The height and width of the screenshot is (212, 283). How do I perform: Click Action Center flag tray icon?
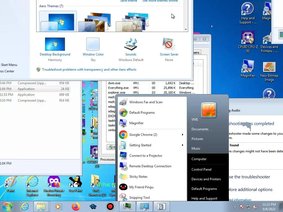pyautogui.click(x=242, y=207)
